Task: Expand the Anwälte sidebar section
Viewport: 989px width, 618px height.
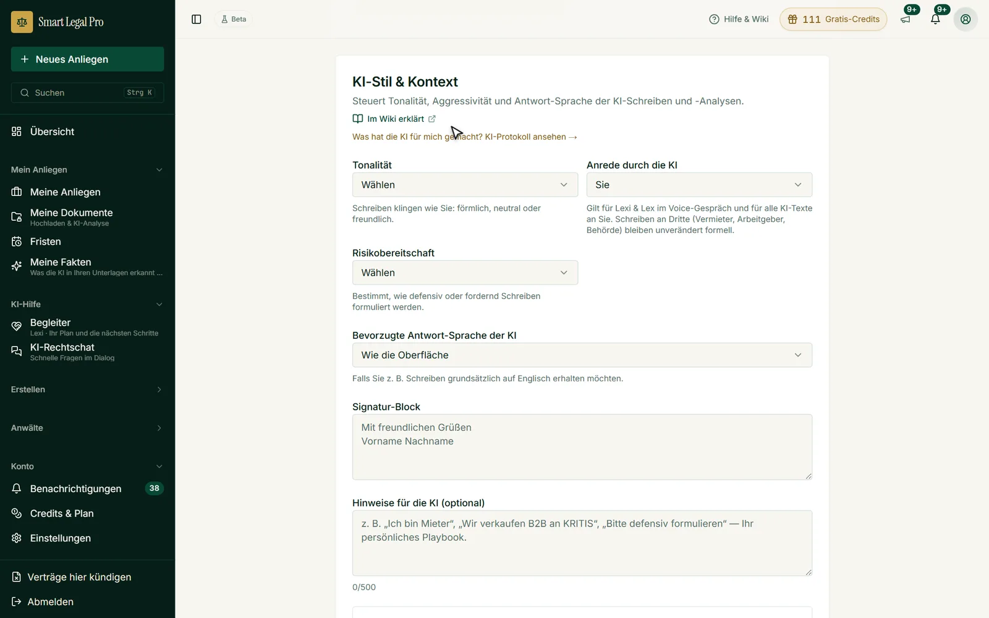Action: [87, 428]
